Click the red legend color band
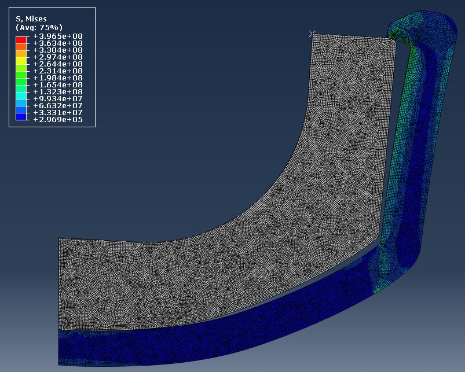465x372 pixels. click(21, 40)
